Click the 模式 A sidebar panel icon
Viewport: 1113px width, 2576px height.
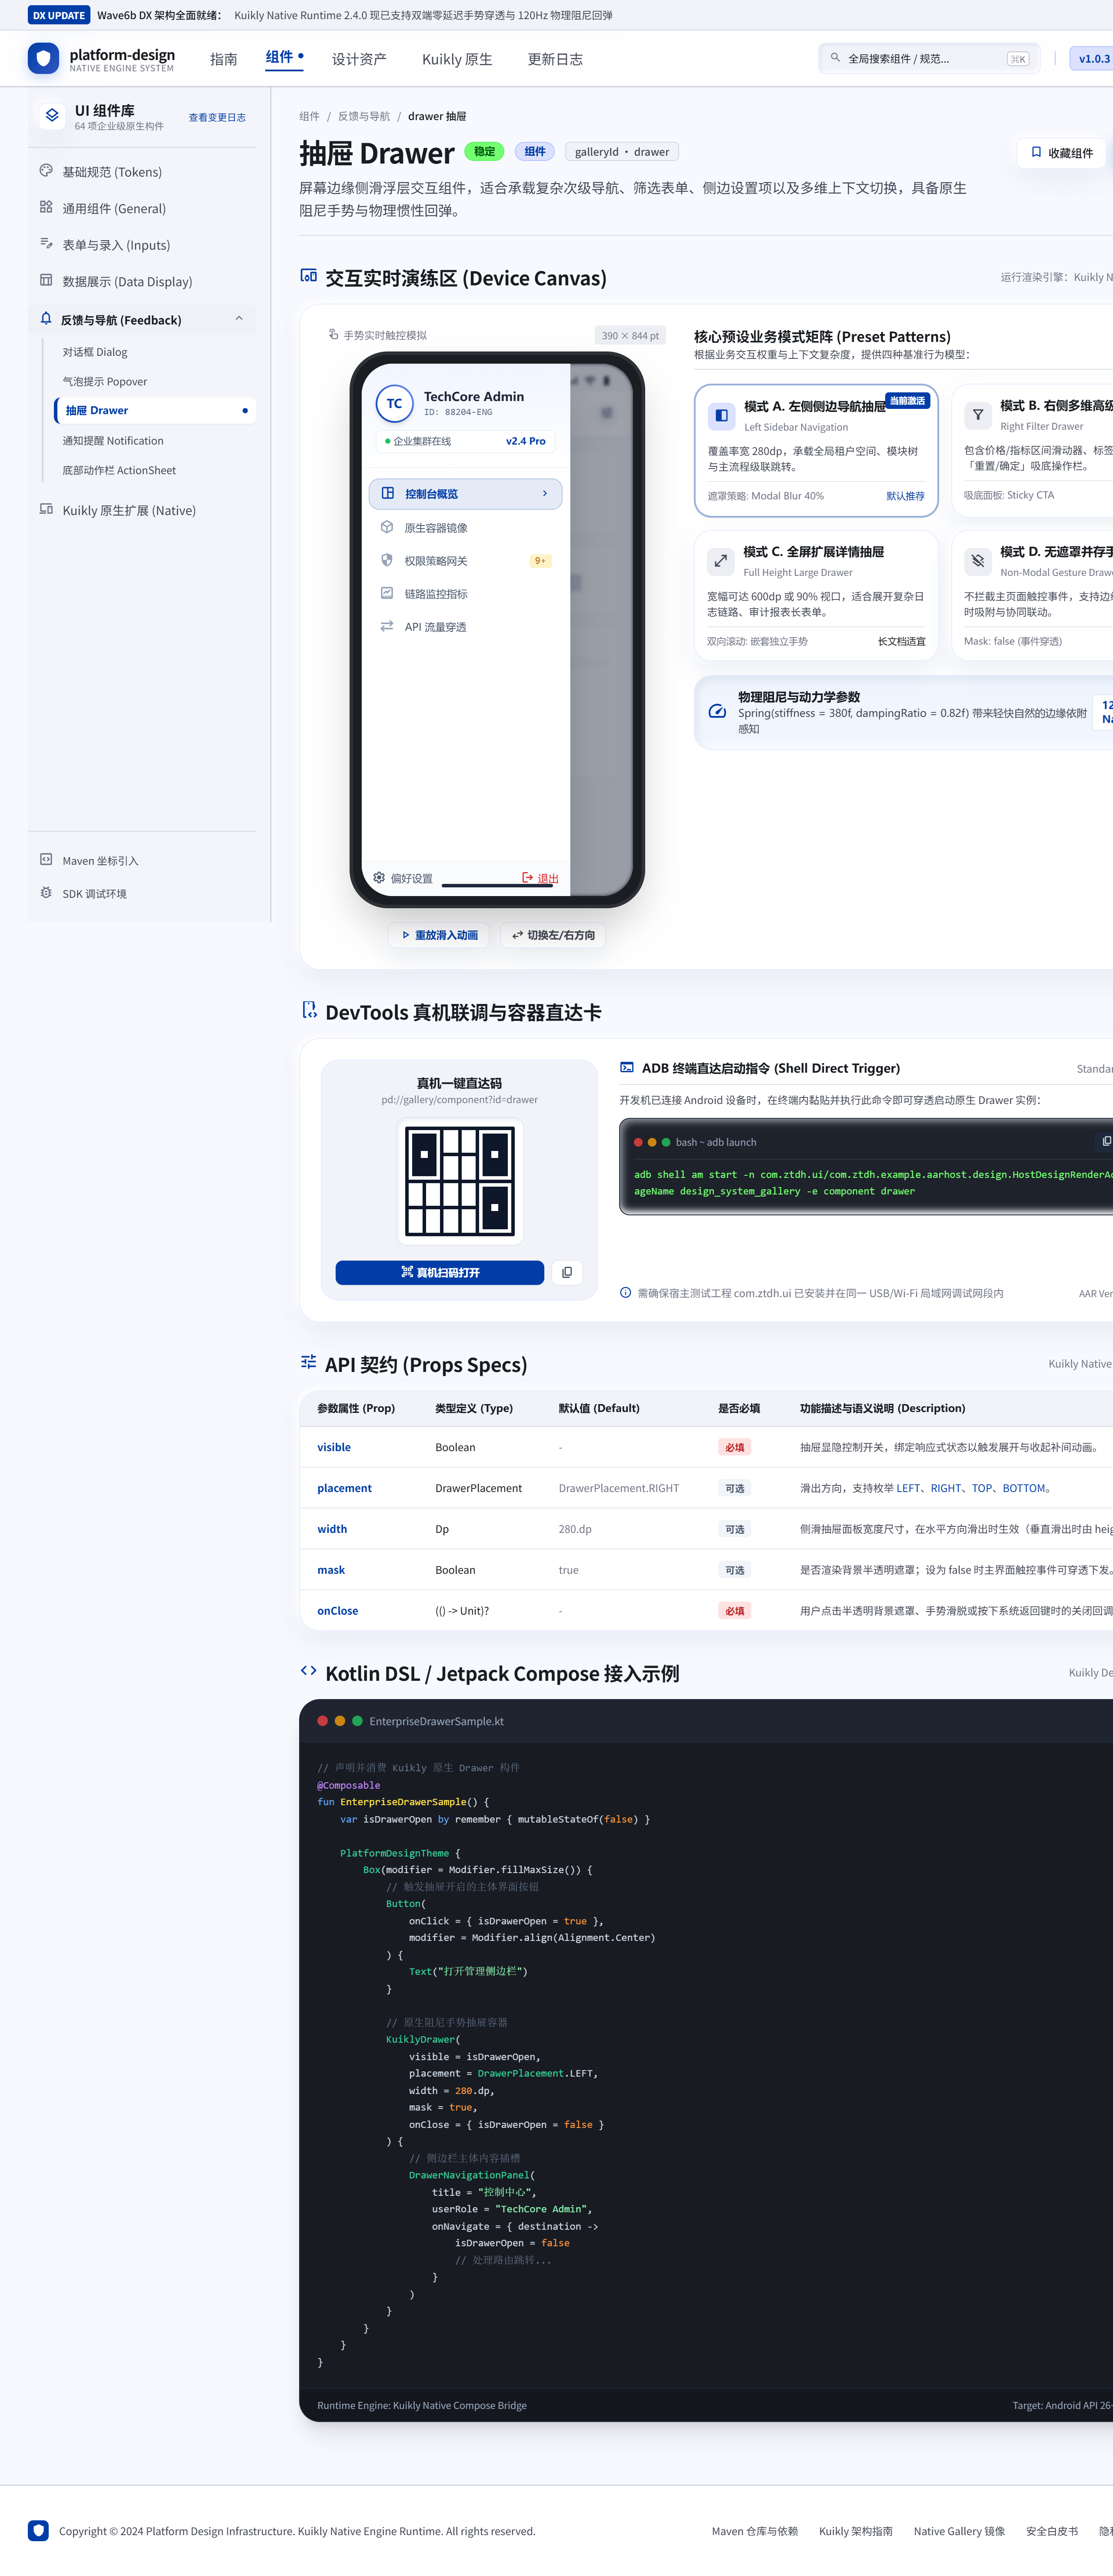[x=721, y=415]
